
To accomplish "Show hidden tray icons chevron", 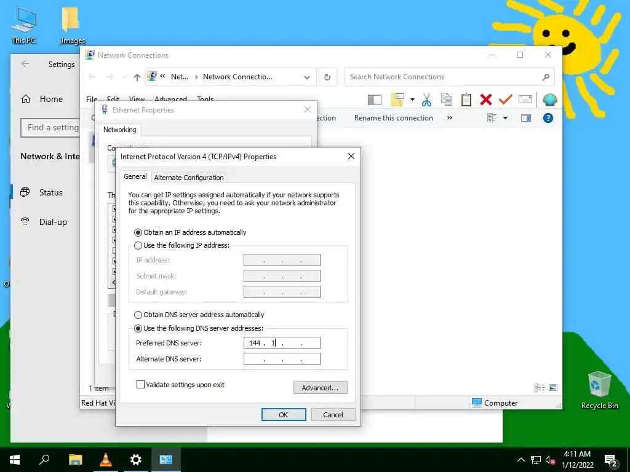I will [x=520, y=460].
